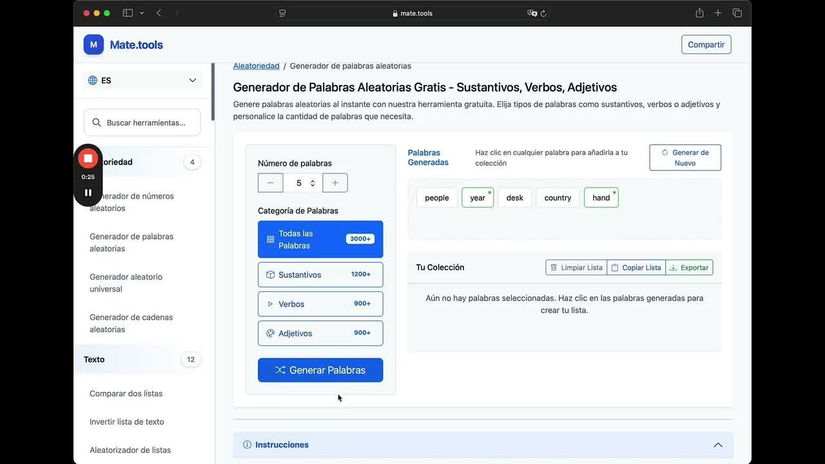The height and width of the screenshot is (464, 825).
Task: Open the sidebar toggle dropdown arrow
Action: pyautogui.click(x=142, y=13)
